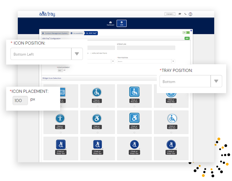Screen dimensions: 232x181
Task: Pick the round outstretched-arms accessibility person icon
Action: 60,118
